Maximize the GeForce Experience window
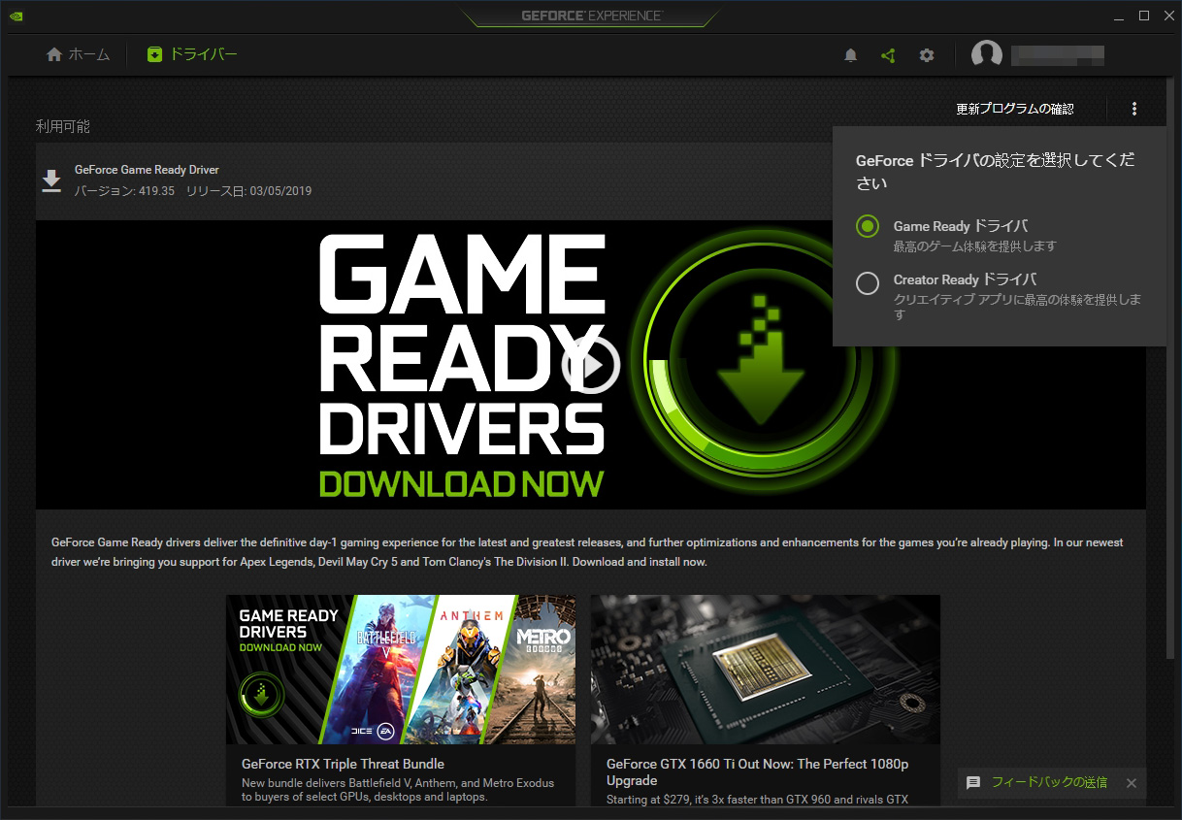This screenshot has width=1182, height=820. 1144,16
